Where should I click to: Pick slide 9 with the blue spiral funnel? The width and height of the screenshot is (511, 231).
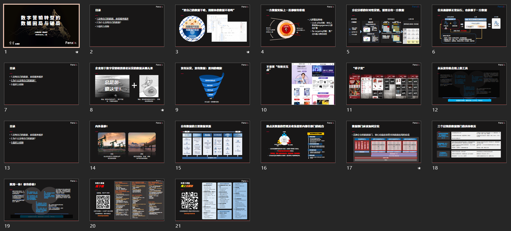pyautogui.click(x=212, y=84)
